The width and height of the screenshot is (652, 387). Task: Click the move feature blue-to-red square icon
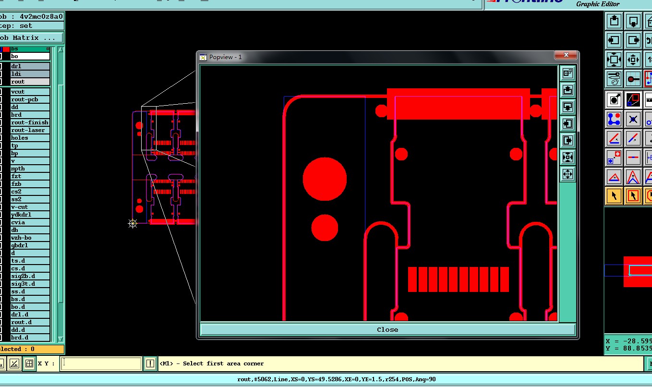click(x=614, y=157)
